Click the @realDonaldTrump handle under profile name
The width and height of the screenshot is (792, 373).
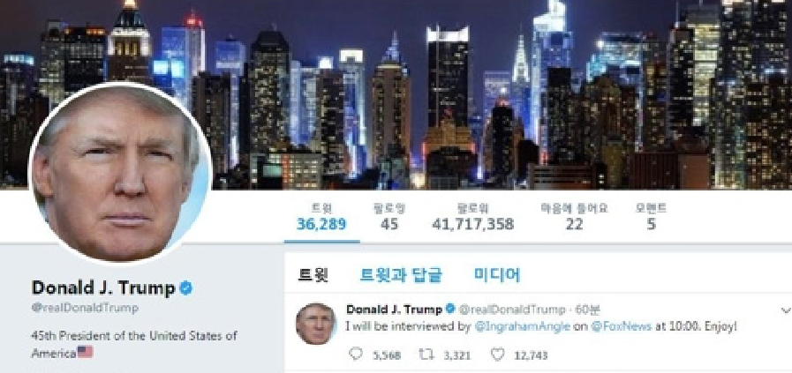click(x=85, y=308)
